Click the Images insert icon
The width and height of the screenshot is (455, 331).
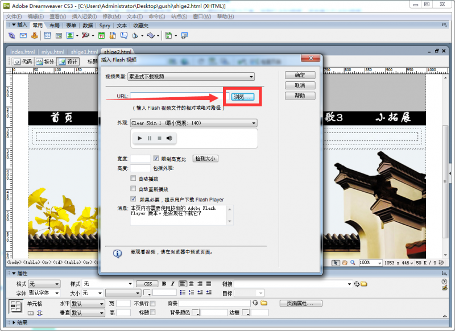[x=70, y=36]
